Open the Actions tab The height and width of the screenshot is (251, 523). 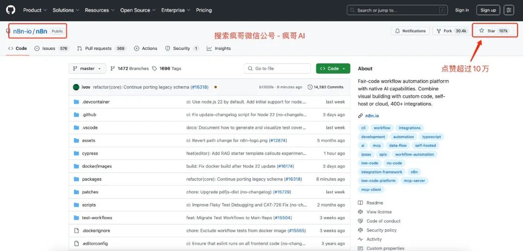point(145,48)
